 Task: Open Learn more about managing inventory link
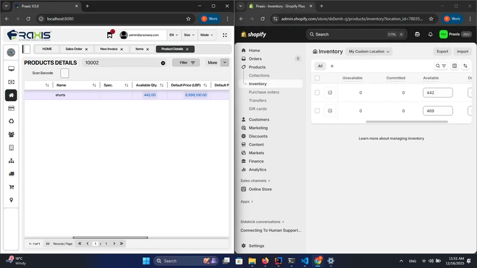[x=391, y=139]
